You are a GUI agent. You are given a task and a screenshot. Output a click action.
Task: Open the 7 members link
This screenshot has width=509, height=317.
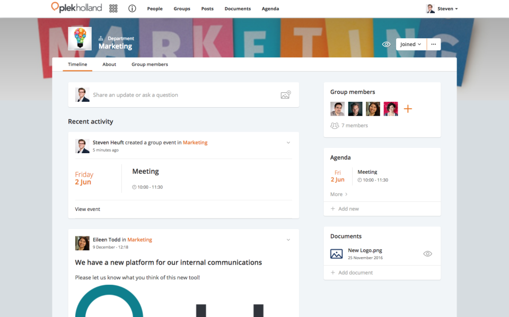point(355,126)
